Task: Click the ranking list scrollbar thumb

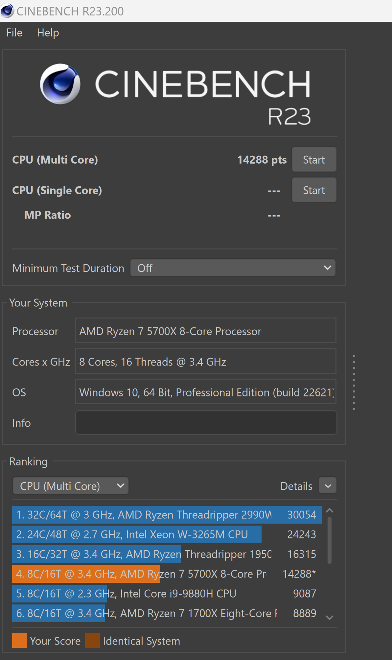Action: tap(330, 540)
